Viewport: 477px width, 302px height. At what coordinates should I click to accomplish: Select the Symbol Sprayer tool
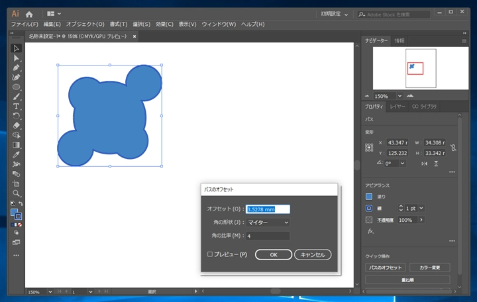[x=16, y=164]
